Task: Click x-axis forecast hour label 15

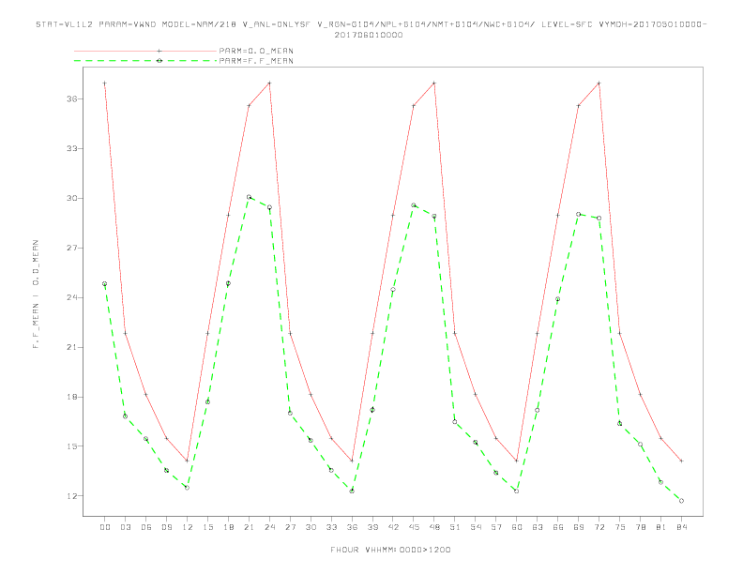Action: (x=207, y=527)
